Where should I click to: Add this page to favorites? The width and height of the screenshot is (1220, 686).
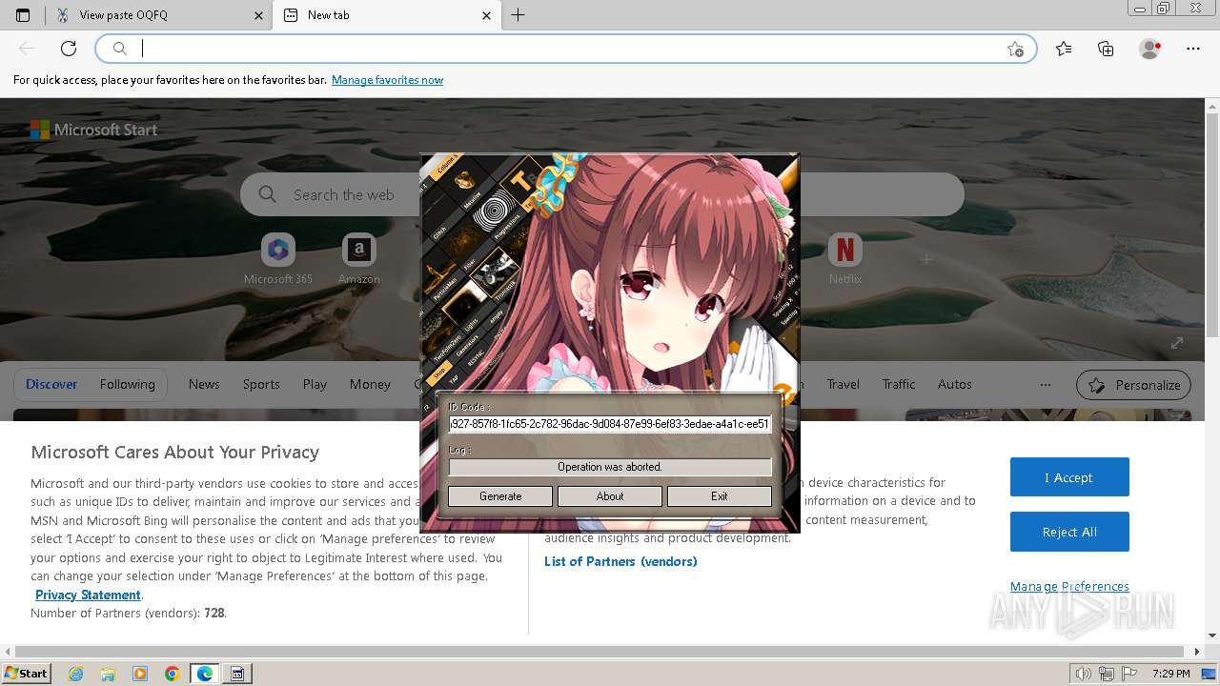(x=1015, y=49)
